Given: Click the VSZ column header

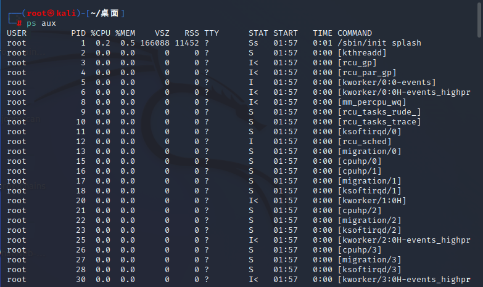Looking at the screenshot, I should (x=162, y=33).
